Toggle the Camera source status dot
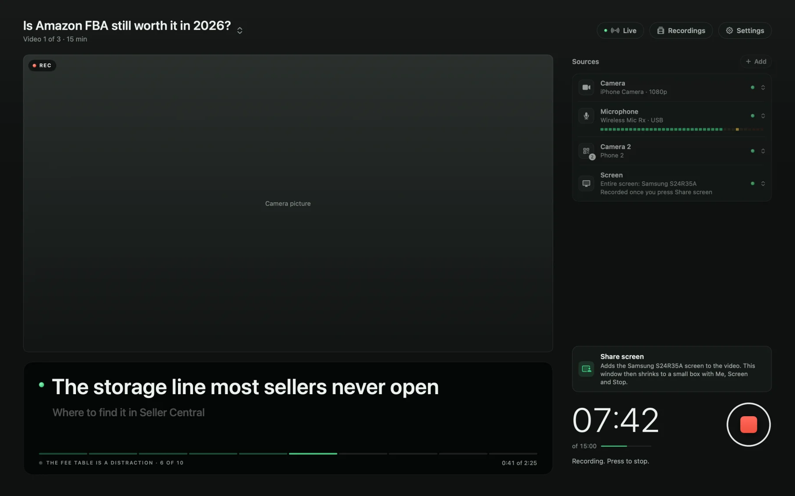Image resolution: width=795 pixels, height=496 pixels. (753, 87)
